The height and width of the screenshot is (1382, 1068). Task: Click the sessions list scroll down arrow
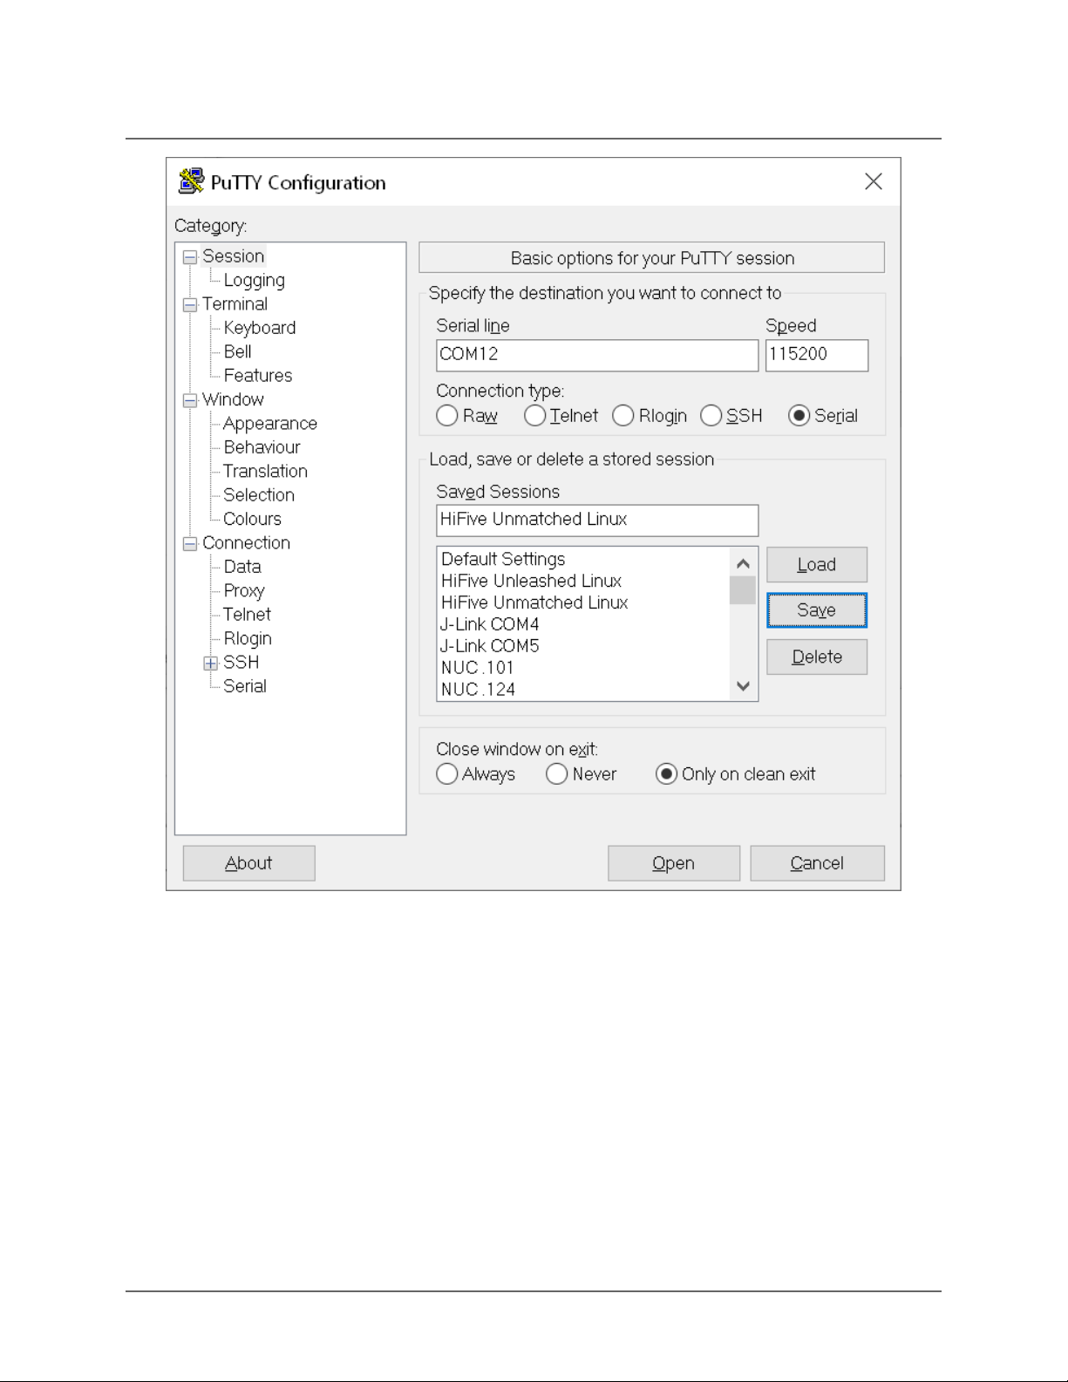(743, 686)
